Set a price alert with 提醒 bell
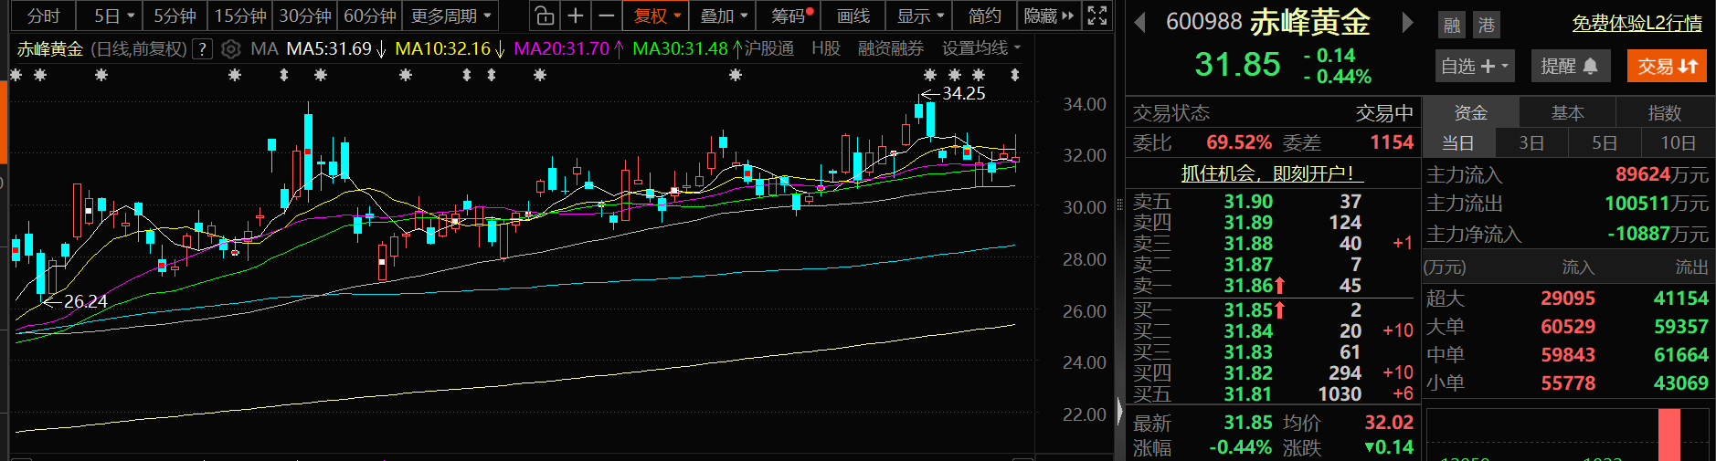The image size is (1716, 461). pyautogui.click(x=1569, y=66)
